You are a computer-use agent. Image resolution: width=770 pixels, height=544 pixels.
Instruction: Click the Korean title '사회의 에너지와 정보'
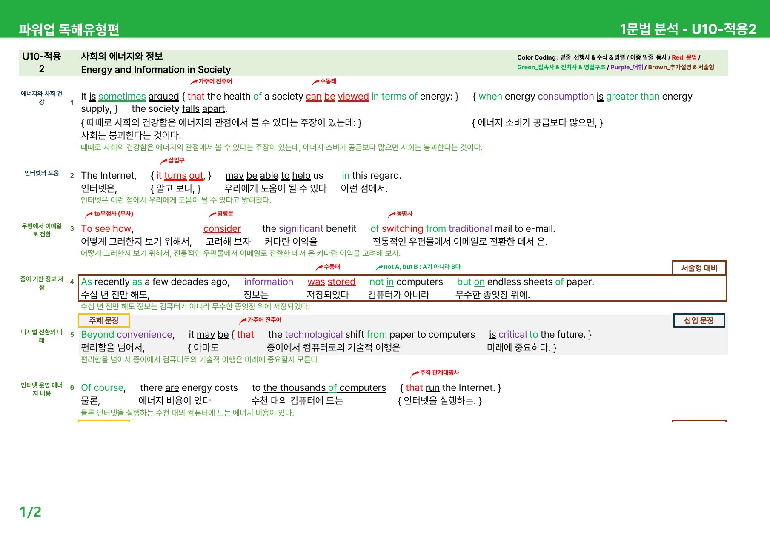tap(122, 56)
